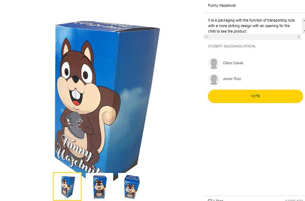Screen dimensions: 305x201
Task: Select the first box thumbnail
Action: pyautogui.click(x=67, y=186)
